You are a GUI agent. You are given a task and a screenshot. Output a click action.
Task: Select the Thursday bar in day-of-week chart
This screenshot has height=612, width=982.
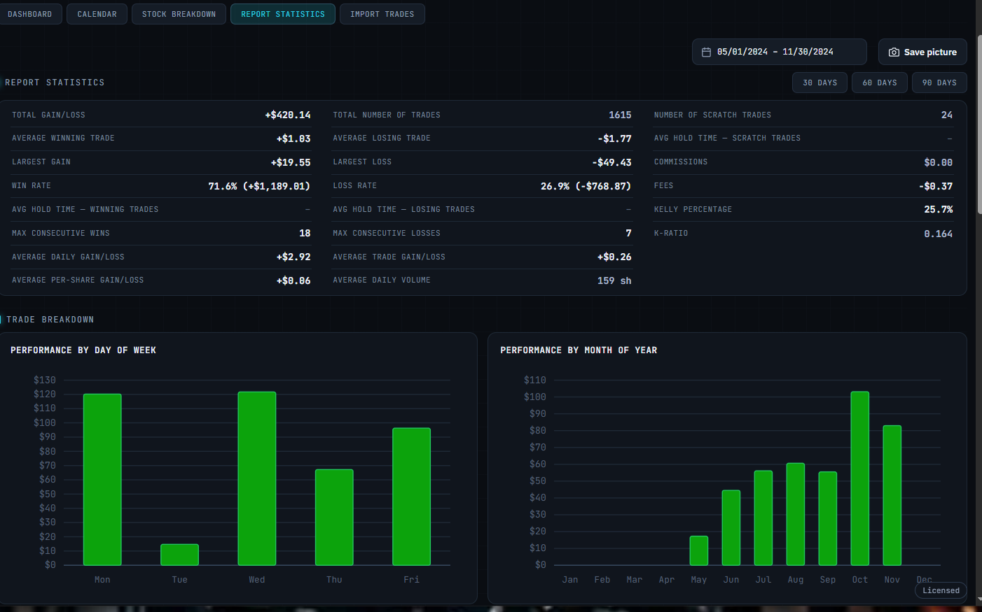pos(334,517)
